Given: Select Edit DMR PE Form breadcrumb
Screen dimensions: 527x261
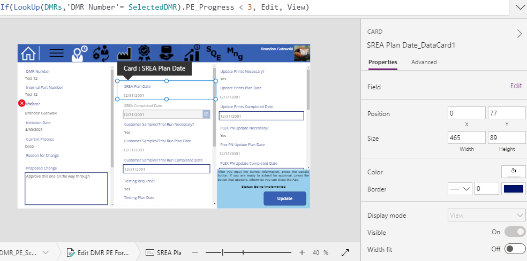Looking at the screenshot, I should coord(99,252).
